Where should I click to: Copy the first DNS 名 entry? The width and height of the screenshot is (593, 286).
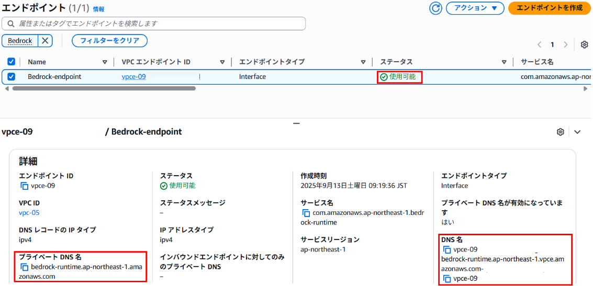(x=447, y=250)
